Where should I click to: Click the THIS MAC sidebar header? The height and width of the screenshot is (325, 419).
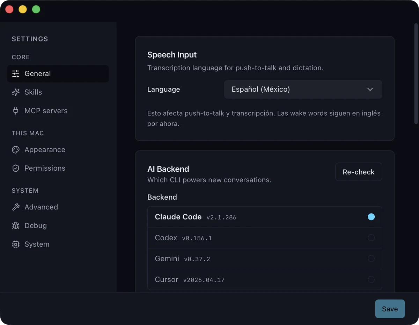coord(28,133)
